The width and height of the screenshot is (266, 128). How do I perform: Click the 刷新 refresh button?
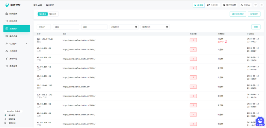pos(256,27)
